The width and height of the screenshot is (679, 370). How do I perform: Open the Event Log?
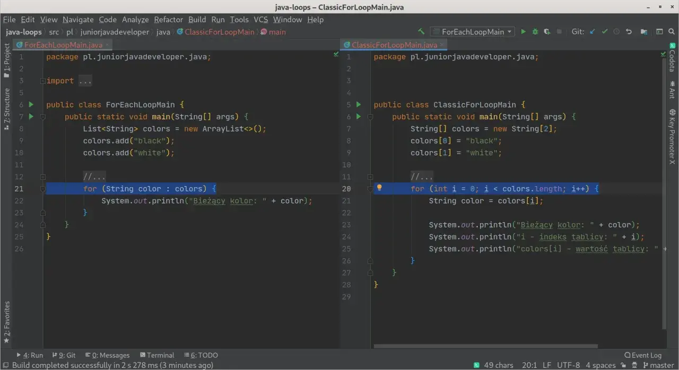(643, 355)
